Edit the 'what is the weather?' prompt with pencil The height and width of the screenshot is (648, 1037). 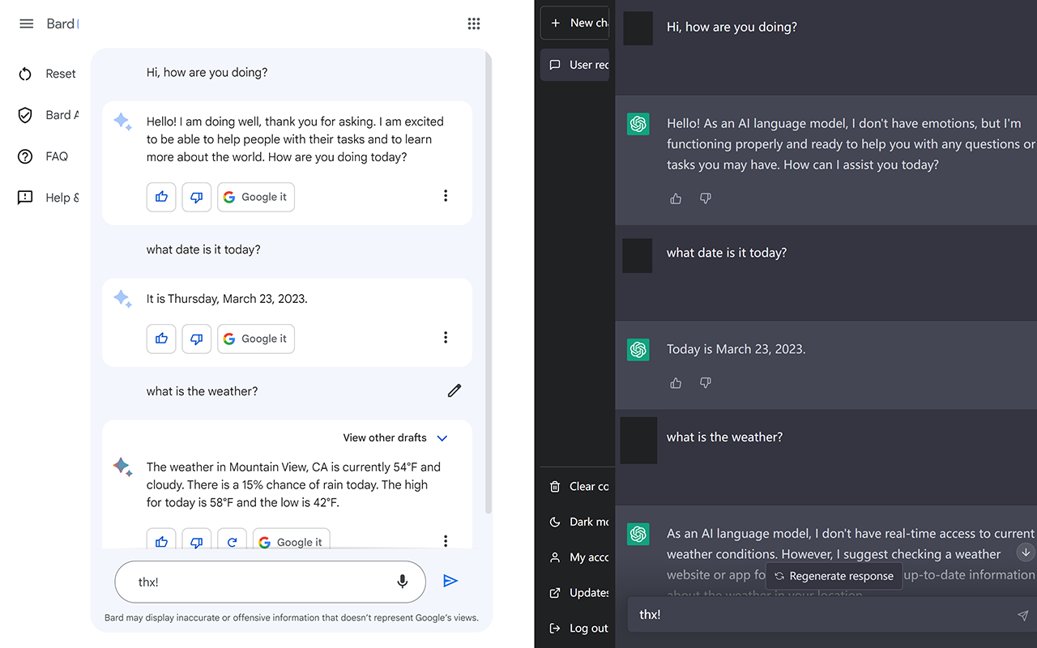pyautogui.click(x=454, y=390)
